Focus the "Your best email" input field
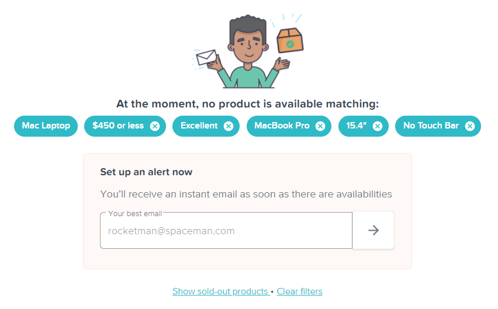 (x=226, y=231)
